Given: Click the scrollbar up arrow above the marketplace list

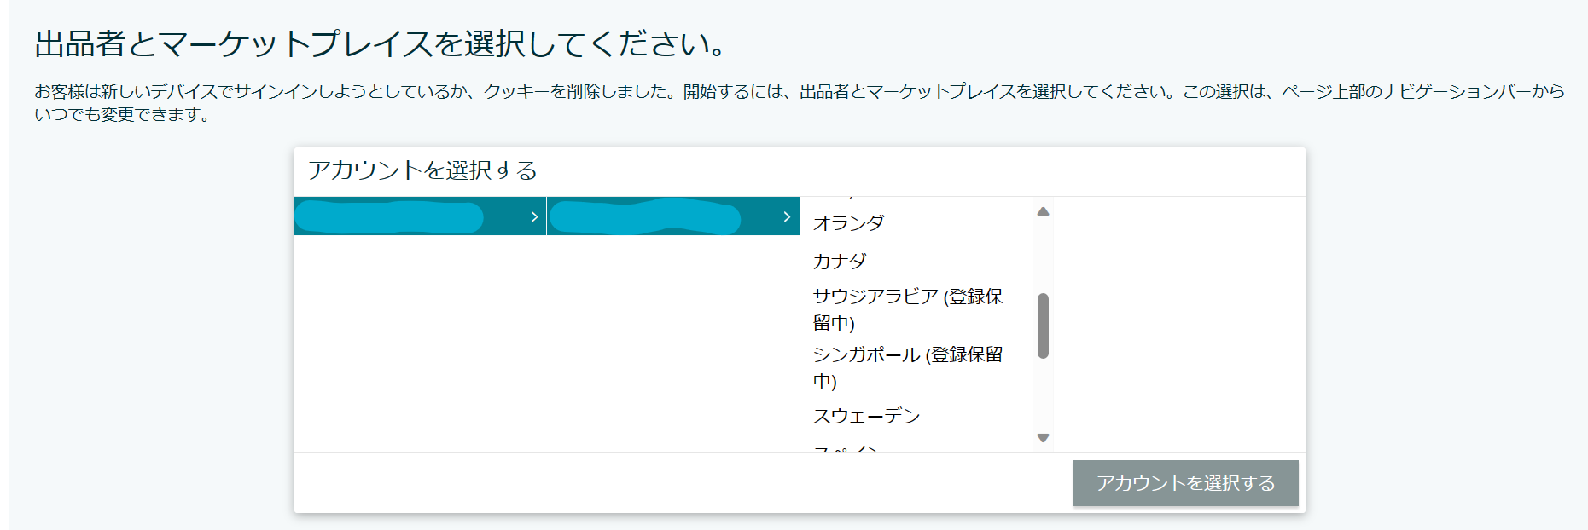Looking at the screenshot, I should tap(1043, 210).
